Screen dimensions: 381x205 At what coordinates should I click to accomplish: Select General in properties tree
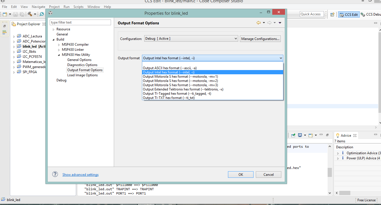coord(62,34)
